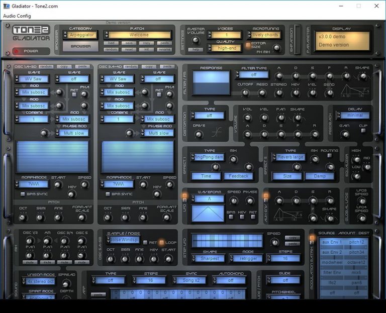This screenshot has height=313, width=386.
Task: Click the filter Cutoff knob
Action: click(245, 93)
